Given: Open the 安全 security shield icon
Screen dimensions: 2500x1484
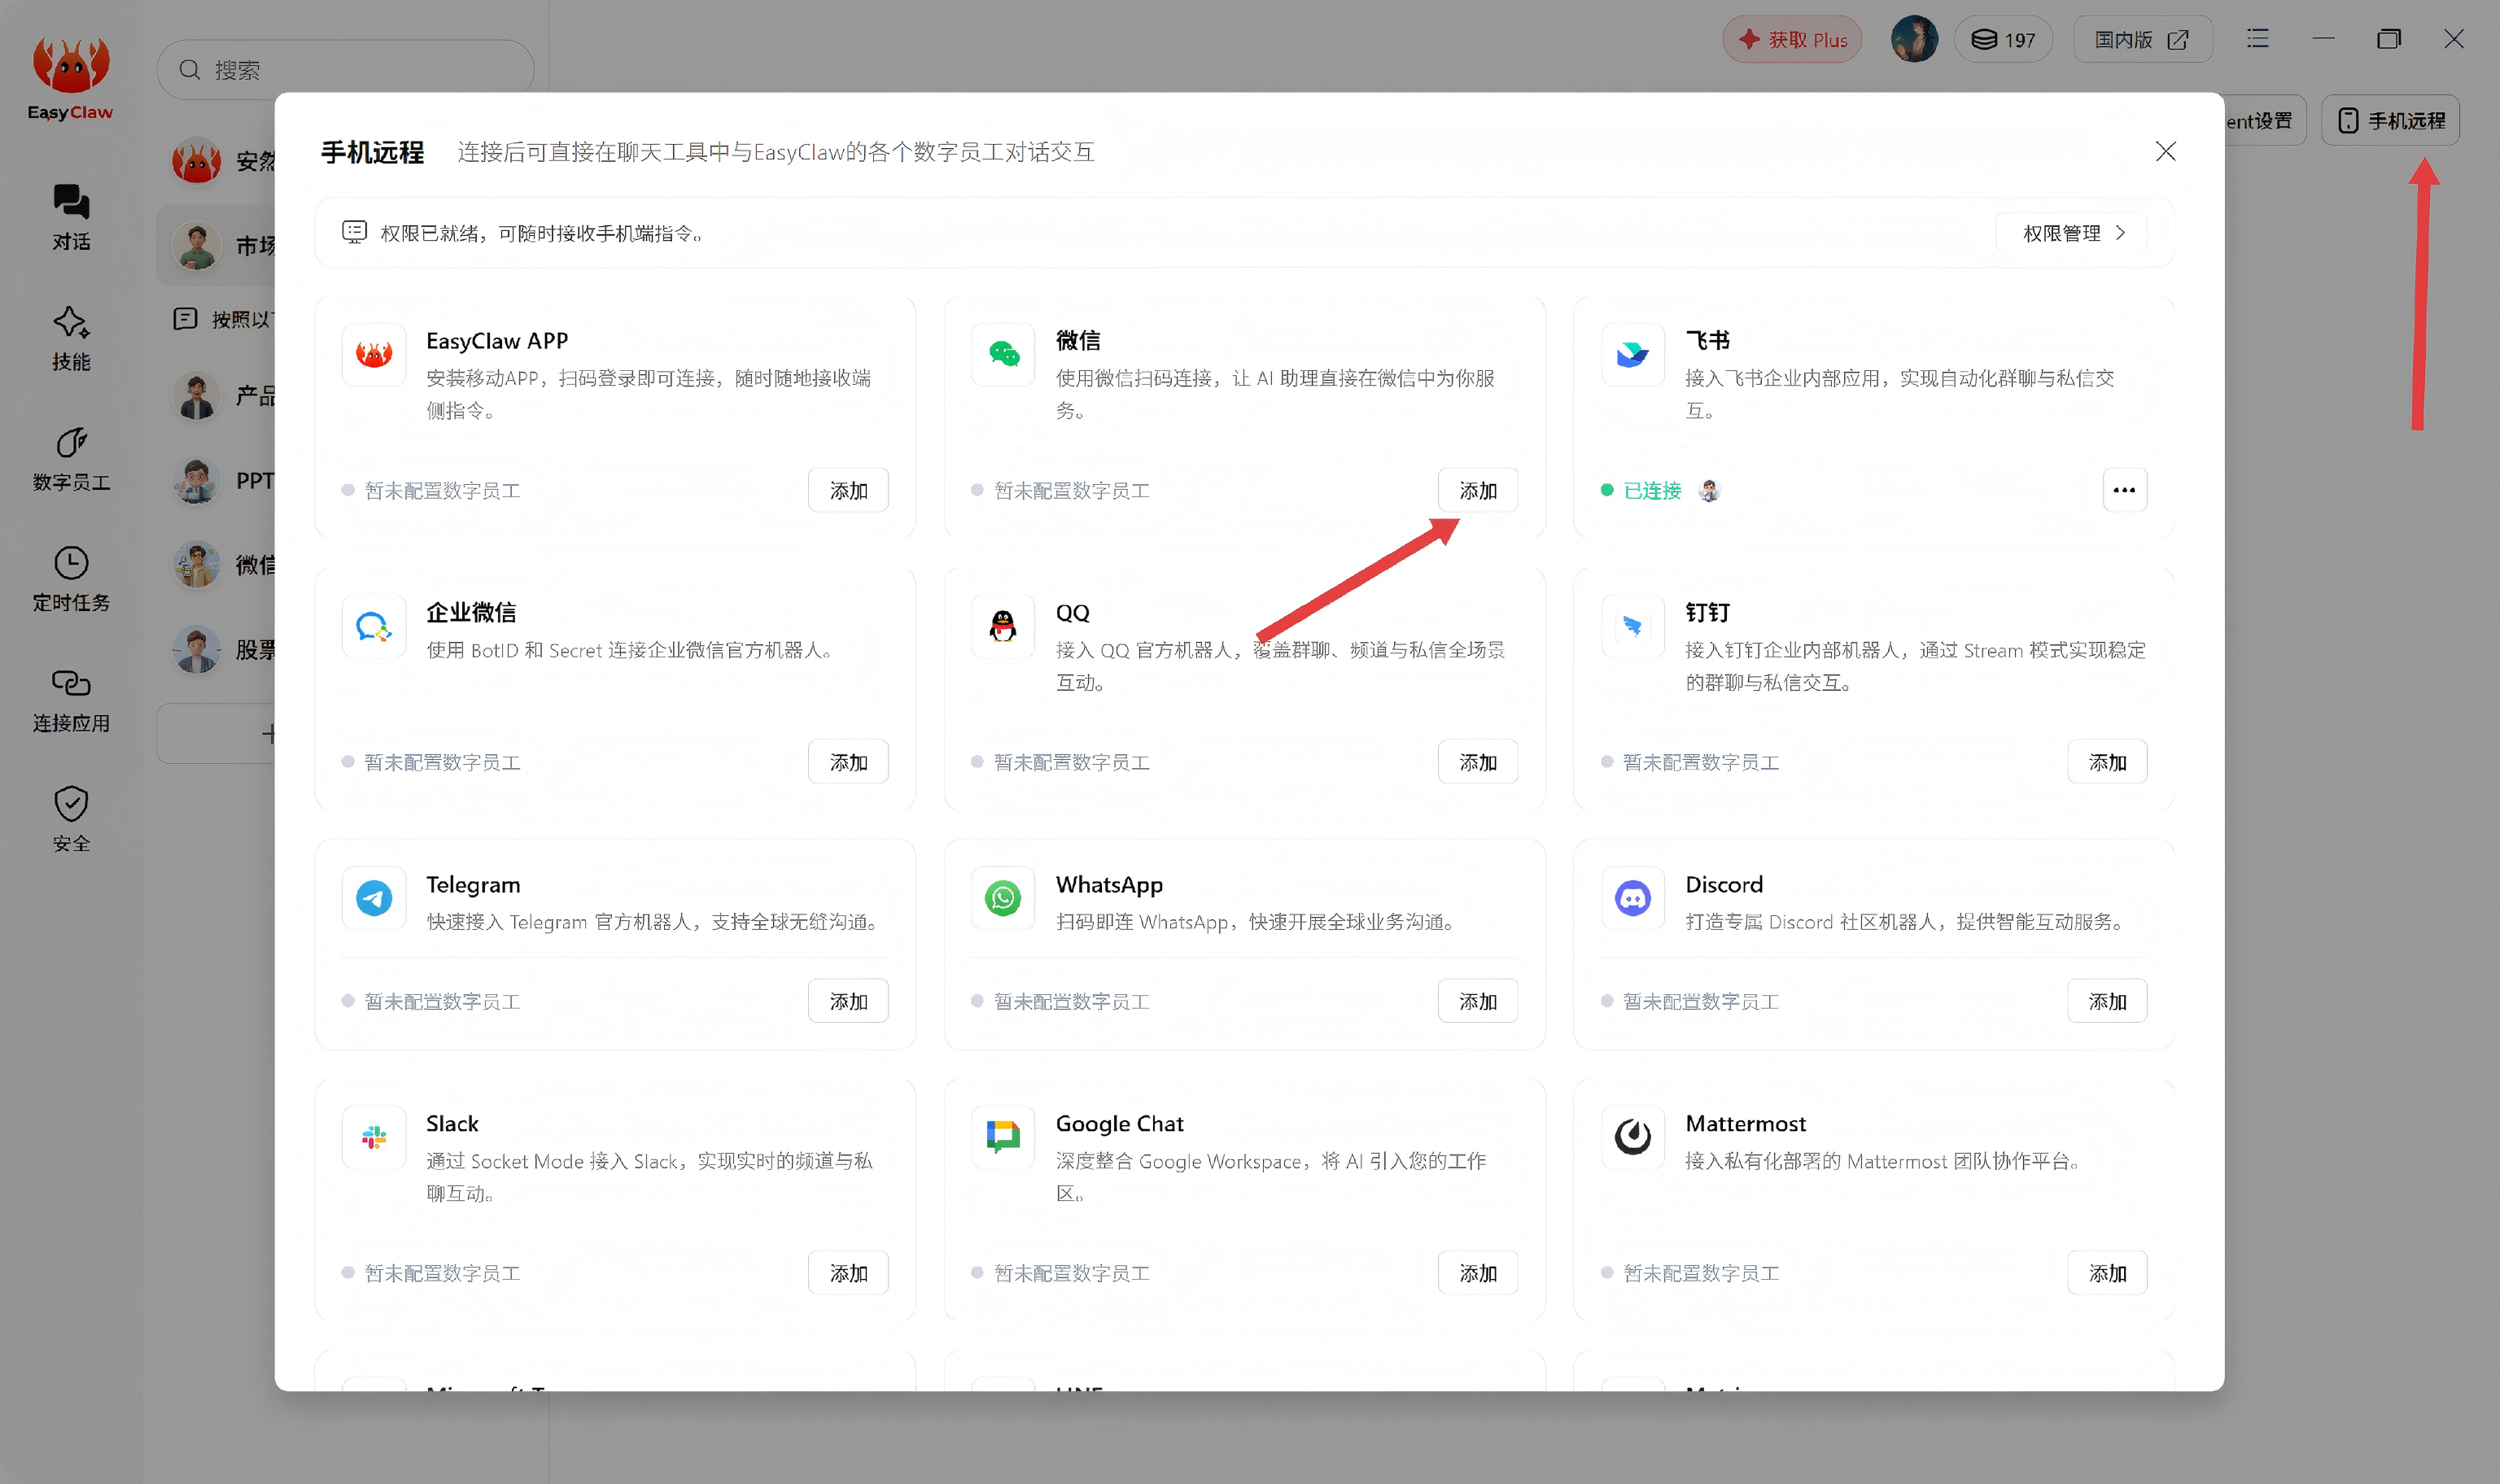Looking at the screenshot, I should pyautogui.click(x=71, y=820).
